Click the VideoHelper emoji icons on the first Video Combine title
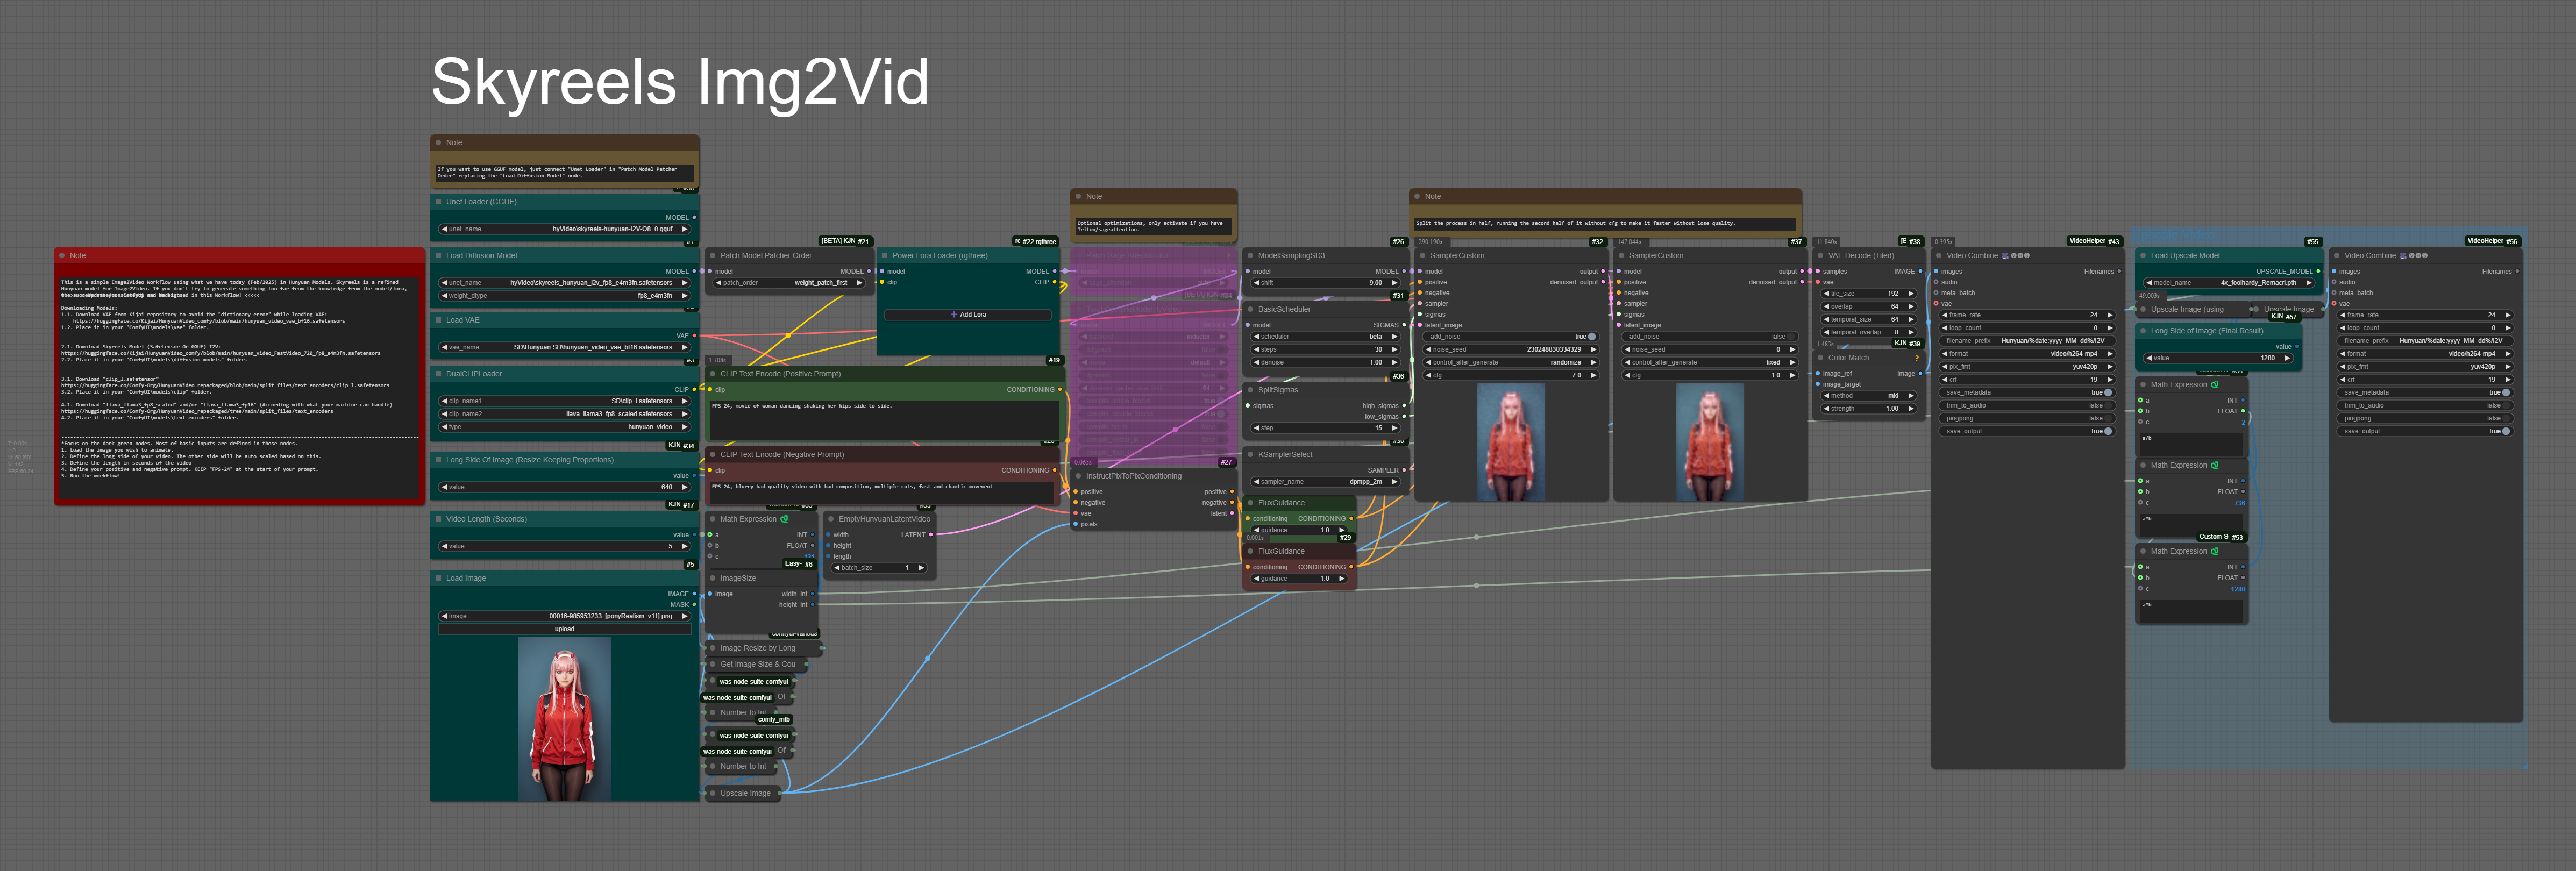Image resolution: width=2576 pixels, height=871 pixels. click(x=2015, y=256)
